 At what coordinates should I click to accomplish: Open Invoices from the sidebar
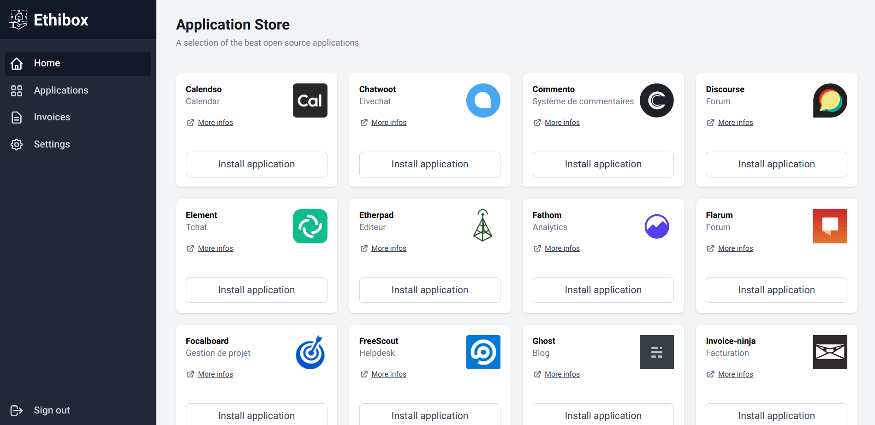point(78,118)
